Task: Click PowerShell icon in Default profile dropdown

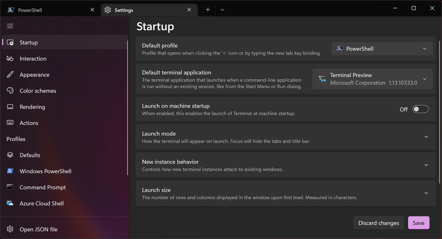Action: tap(340, 48)
